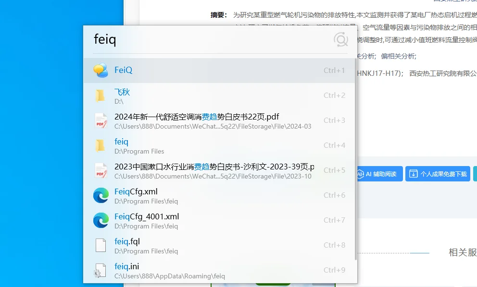This screenshot has height=287, width=477.
Task: Click the AI hexagon icon on the reading button
Action: pyautogui.click(x=362, y=174)
